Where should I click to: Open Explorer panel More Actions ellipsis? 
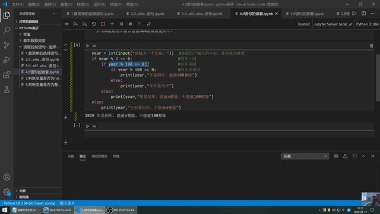pyautogui.click(x=55, y=13)
